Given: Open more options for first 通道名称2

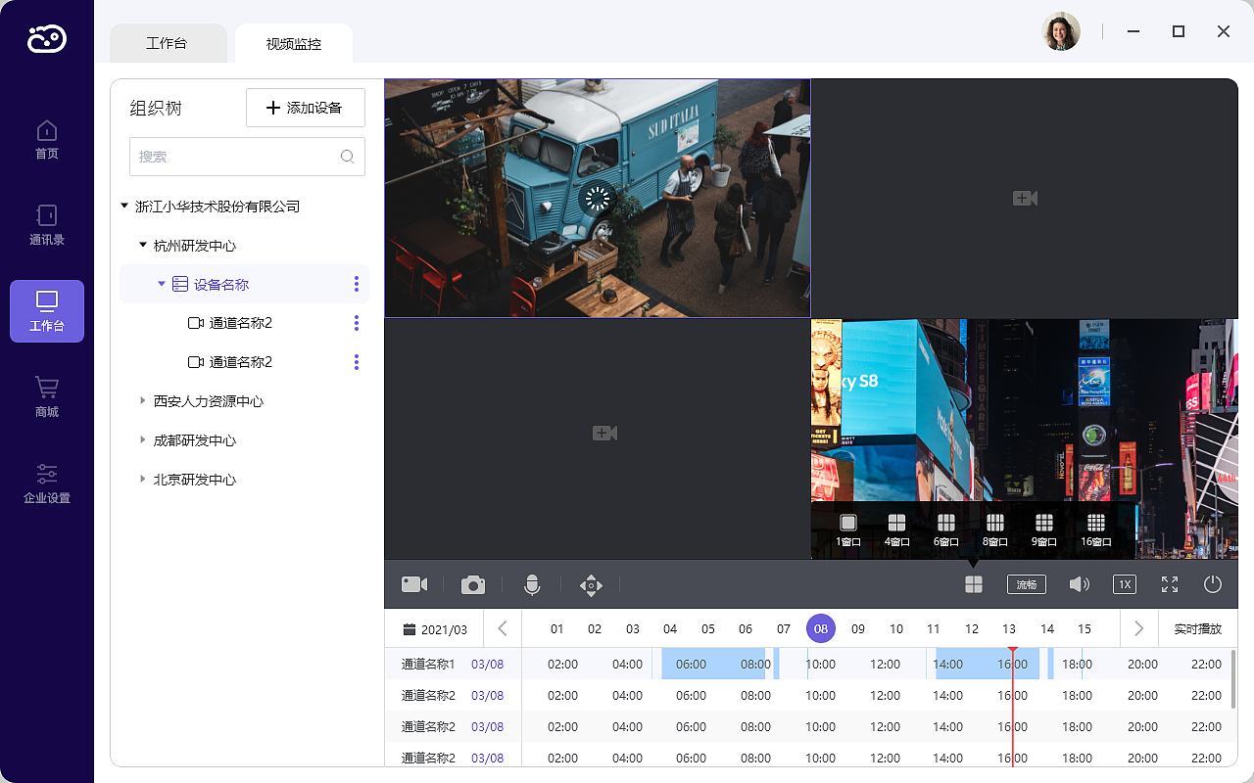Looking at the screenshot, I should (x=357, y=323).
